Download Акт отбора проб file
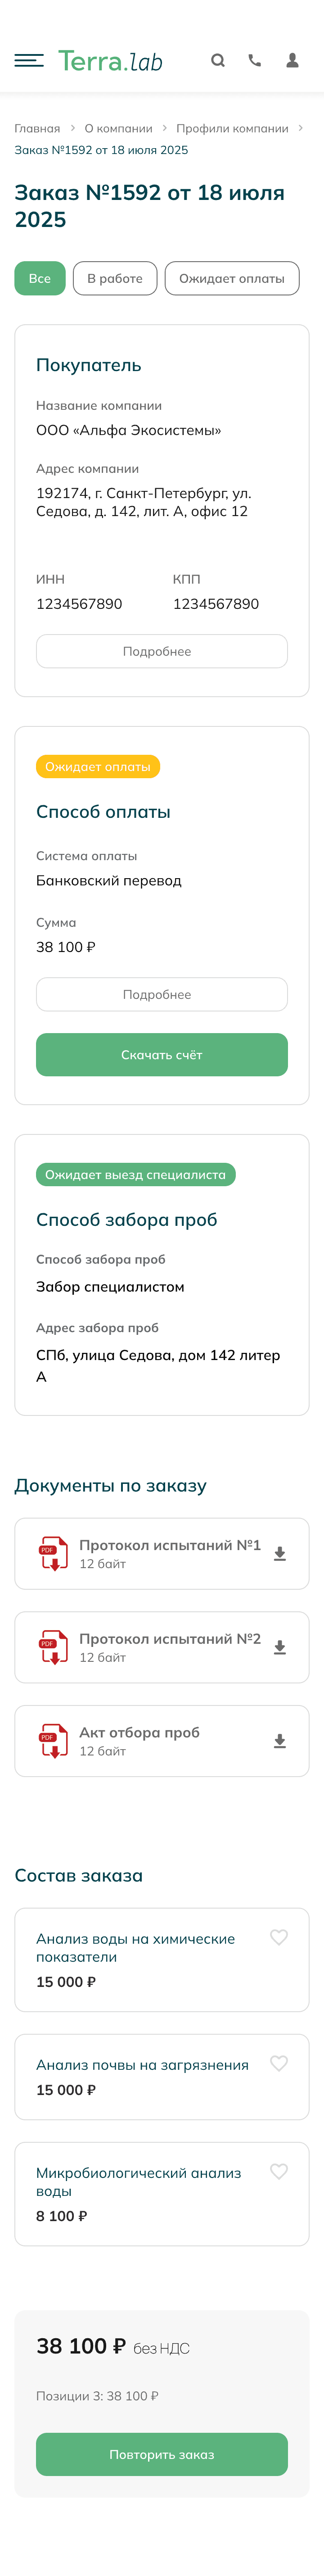 (x=280, y=1741)
